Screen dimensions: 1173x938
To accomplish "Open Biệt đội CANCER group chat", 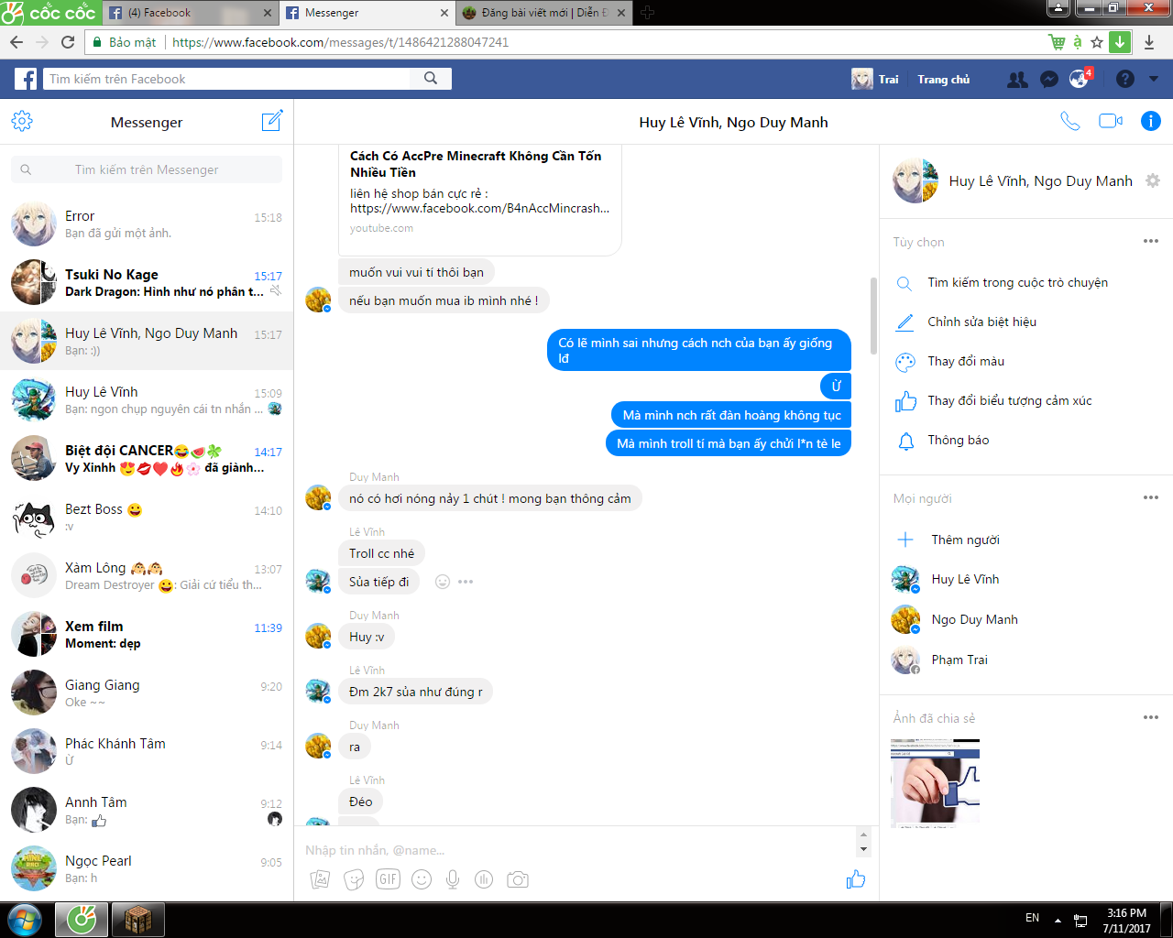I will click(147, 459).
